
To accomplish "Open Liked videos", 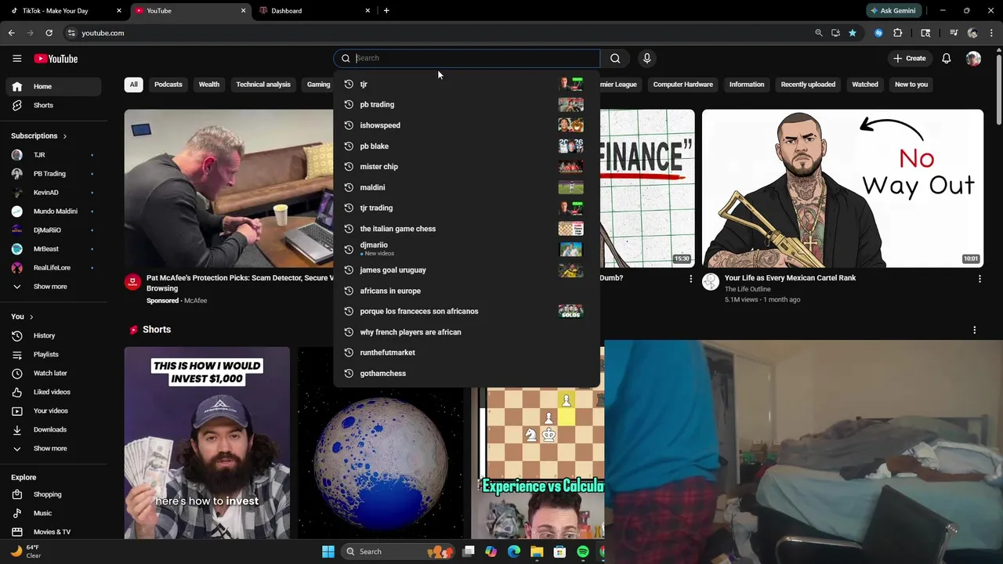I will click(53, 392).
